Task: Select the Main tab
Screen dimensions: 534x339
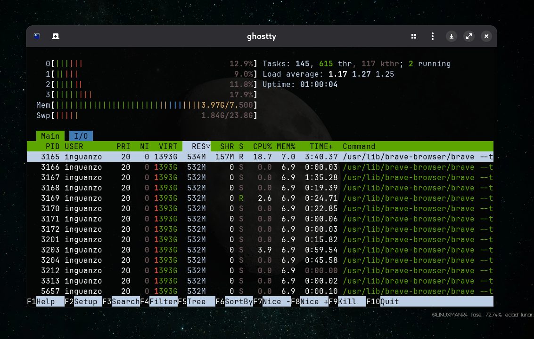Action: click(x=50, y=135)
